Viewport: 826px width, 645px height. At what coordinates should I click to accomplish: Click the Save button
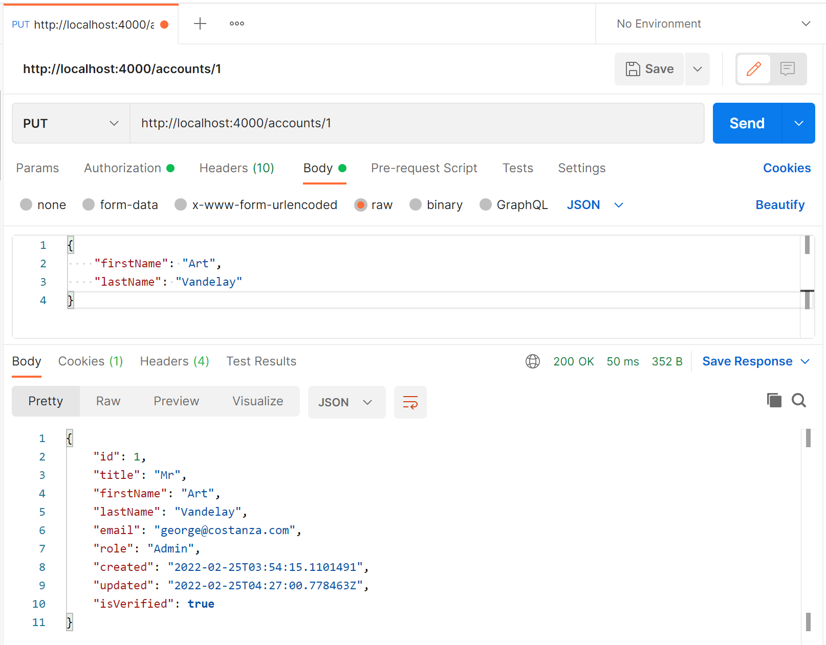tap(649, 69)
